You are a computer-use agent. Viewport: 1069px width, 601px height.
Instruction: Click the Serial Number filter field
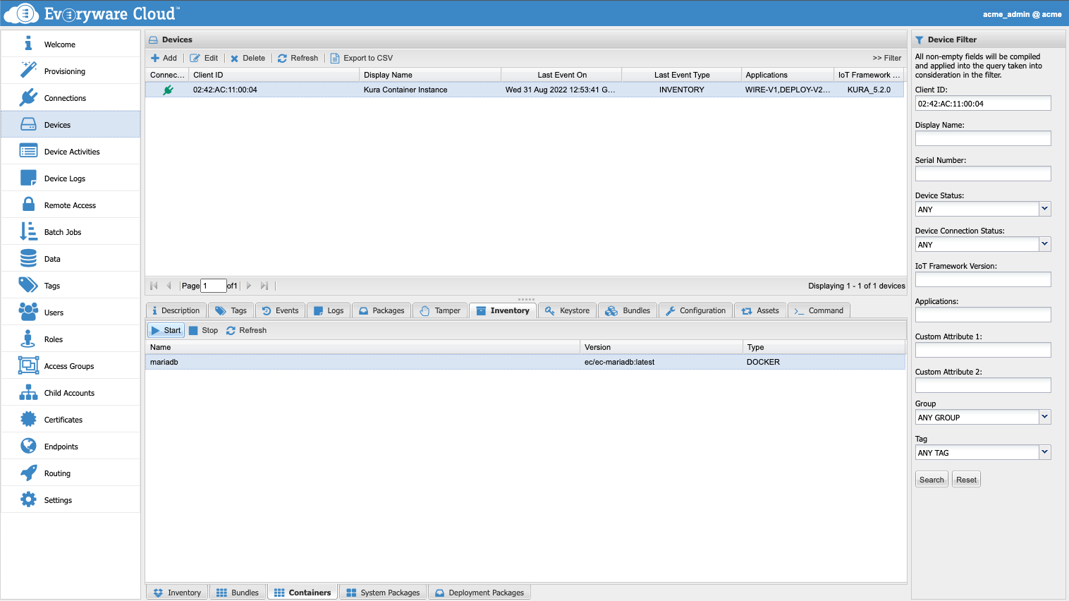pos(983,174)
